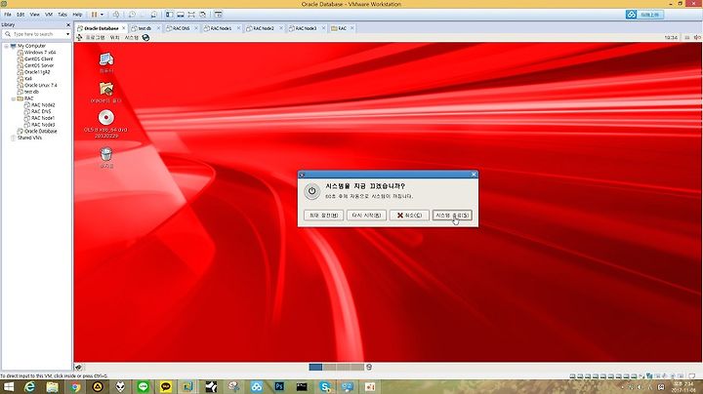Image resolution: width=703 pixels, height=394 pixels.
Task: Click the guest bottom panel show desktop icon
Action: click(78, 367)
